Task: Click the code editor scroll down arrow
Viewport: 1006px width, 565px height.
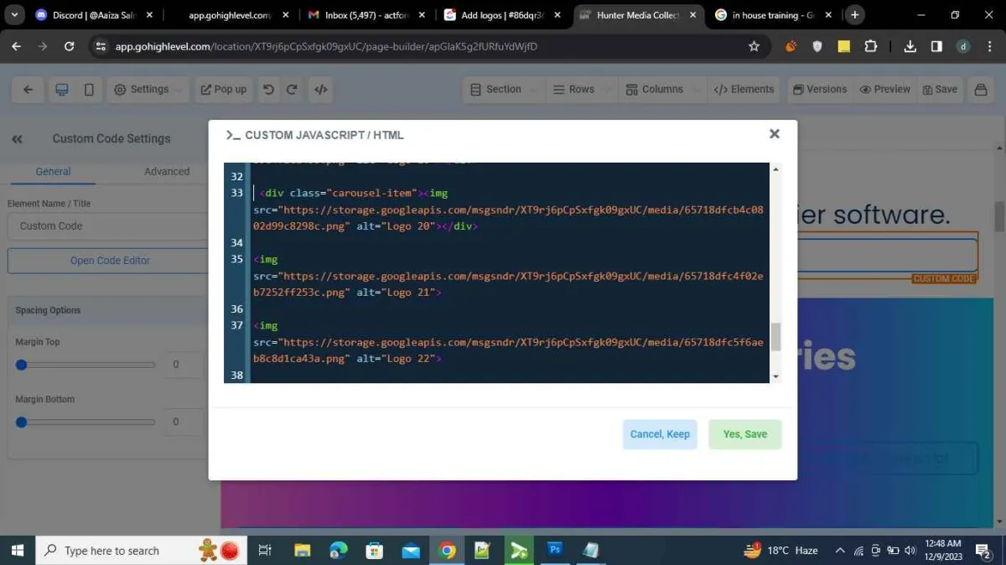Action: [x=775, y=376]
